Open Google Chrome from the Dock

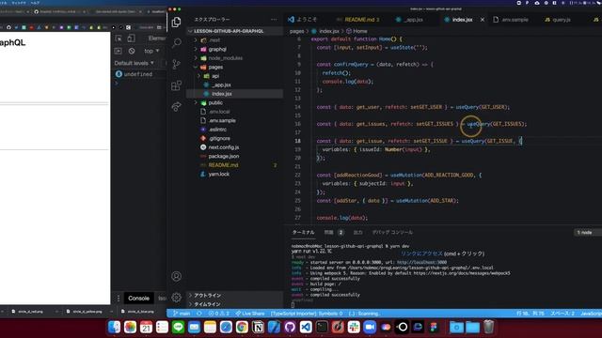point(242,327)
